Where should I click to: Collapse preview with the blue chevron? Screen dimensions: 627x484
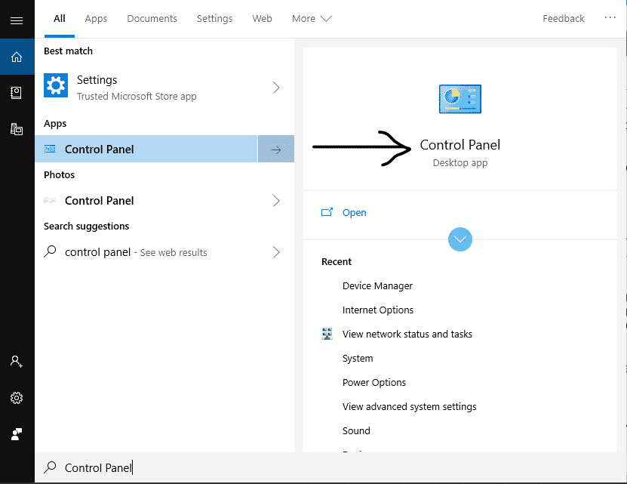click(x=460, y=239)
